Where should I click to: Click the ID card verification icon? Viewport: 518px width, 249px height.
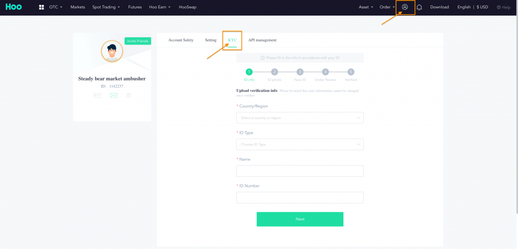(97, 95)
